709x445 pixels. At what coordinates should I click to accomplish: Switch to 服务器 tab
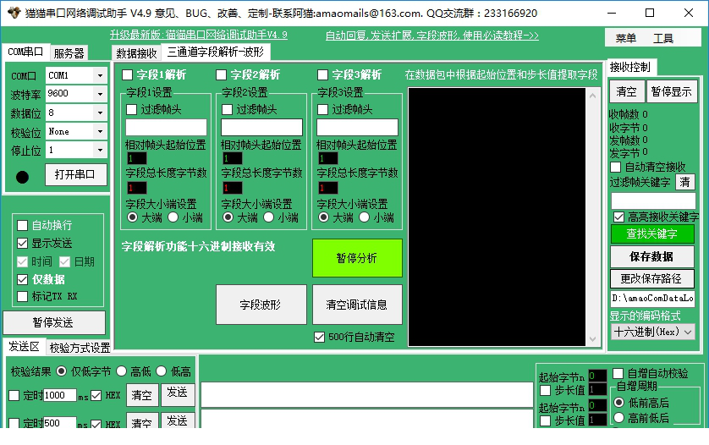[69, 53]
